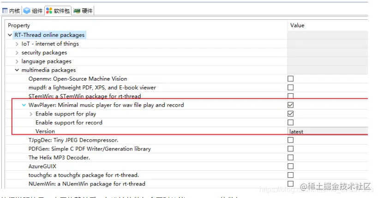Uncheck the WavPlayer package checkbox
Screen dimensions: 378x198
point(290,105)
